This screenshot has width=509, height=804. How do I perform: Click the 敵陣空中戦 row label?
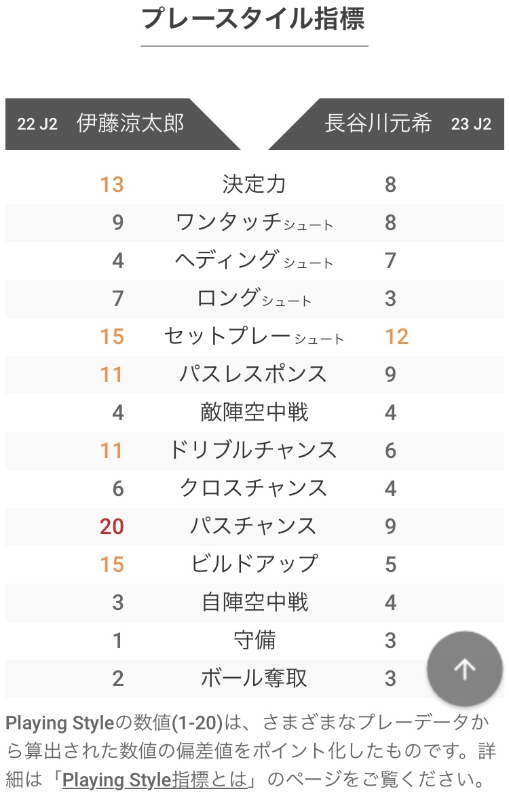[254, 413]
